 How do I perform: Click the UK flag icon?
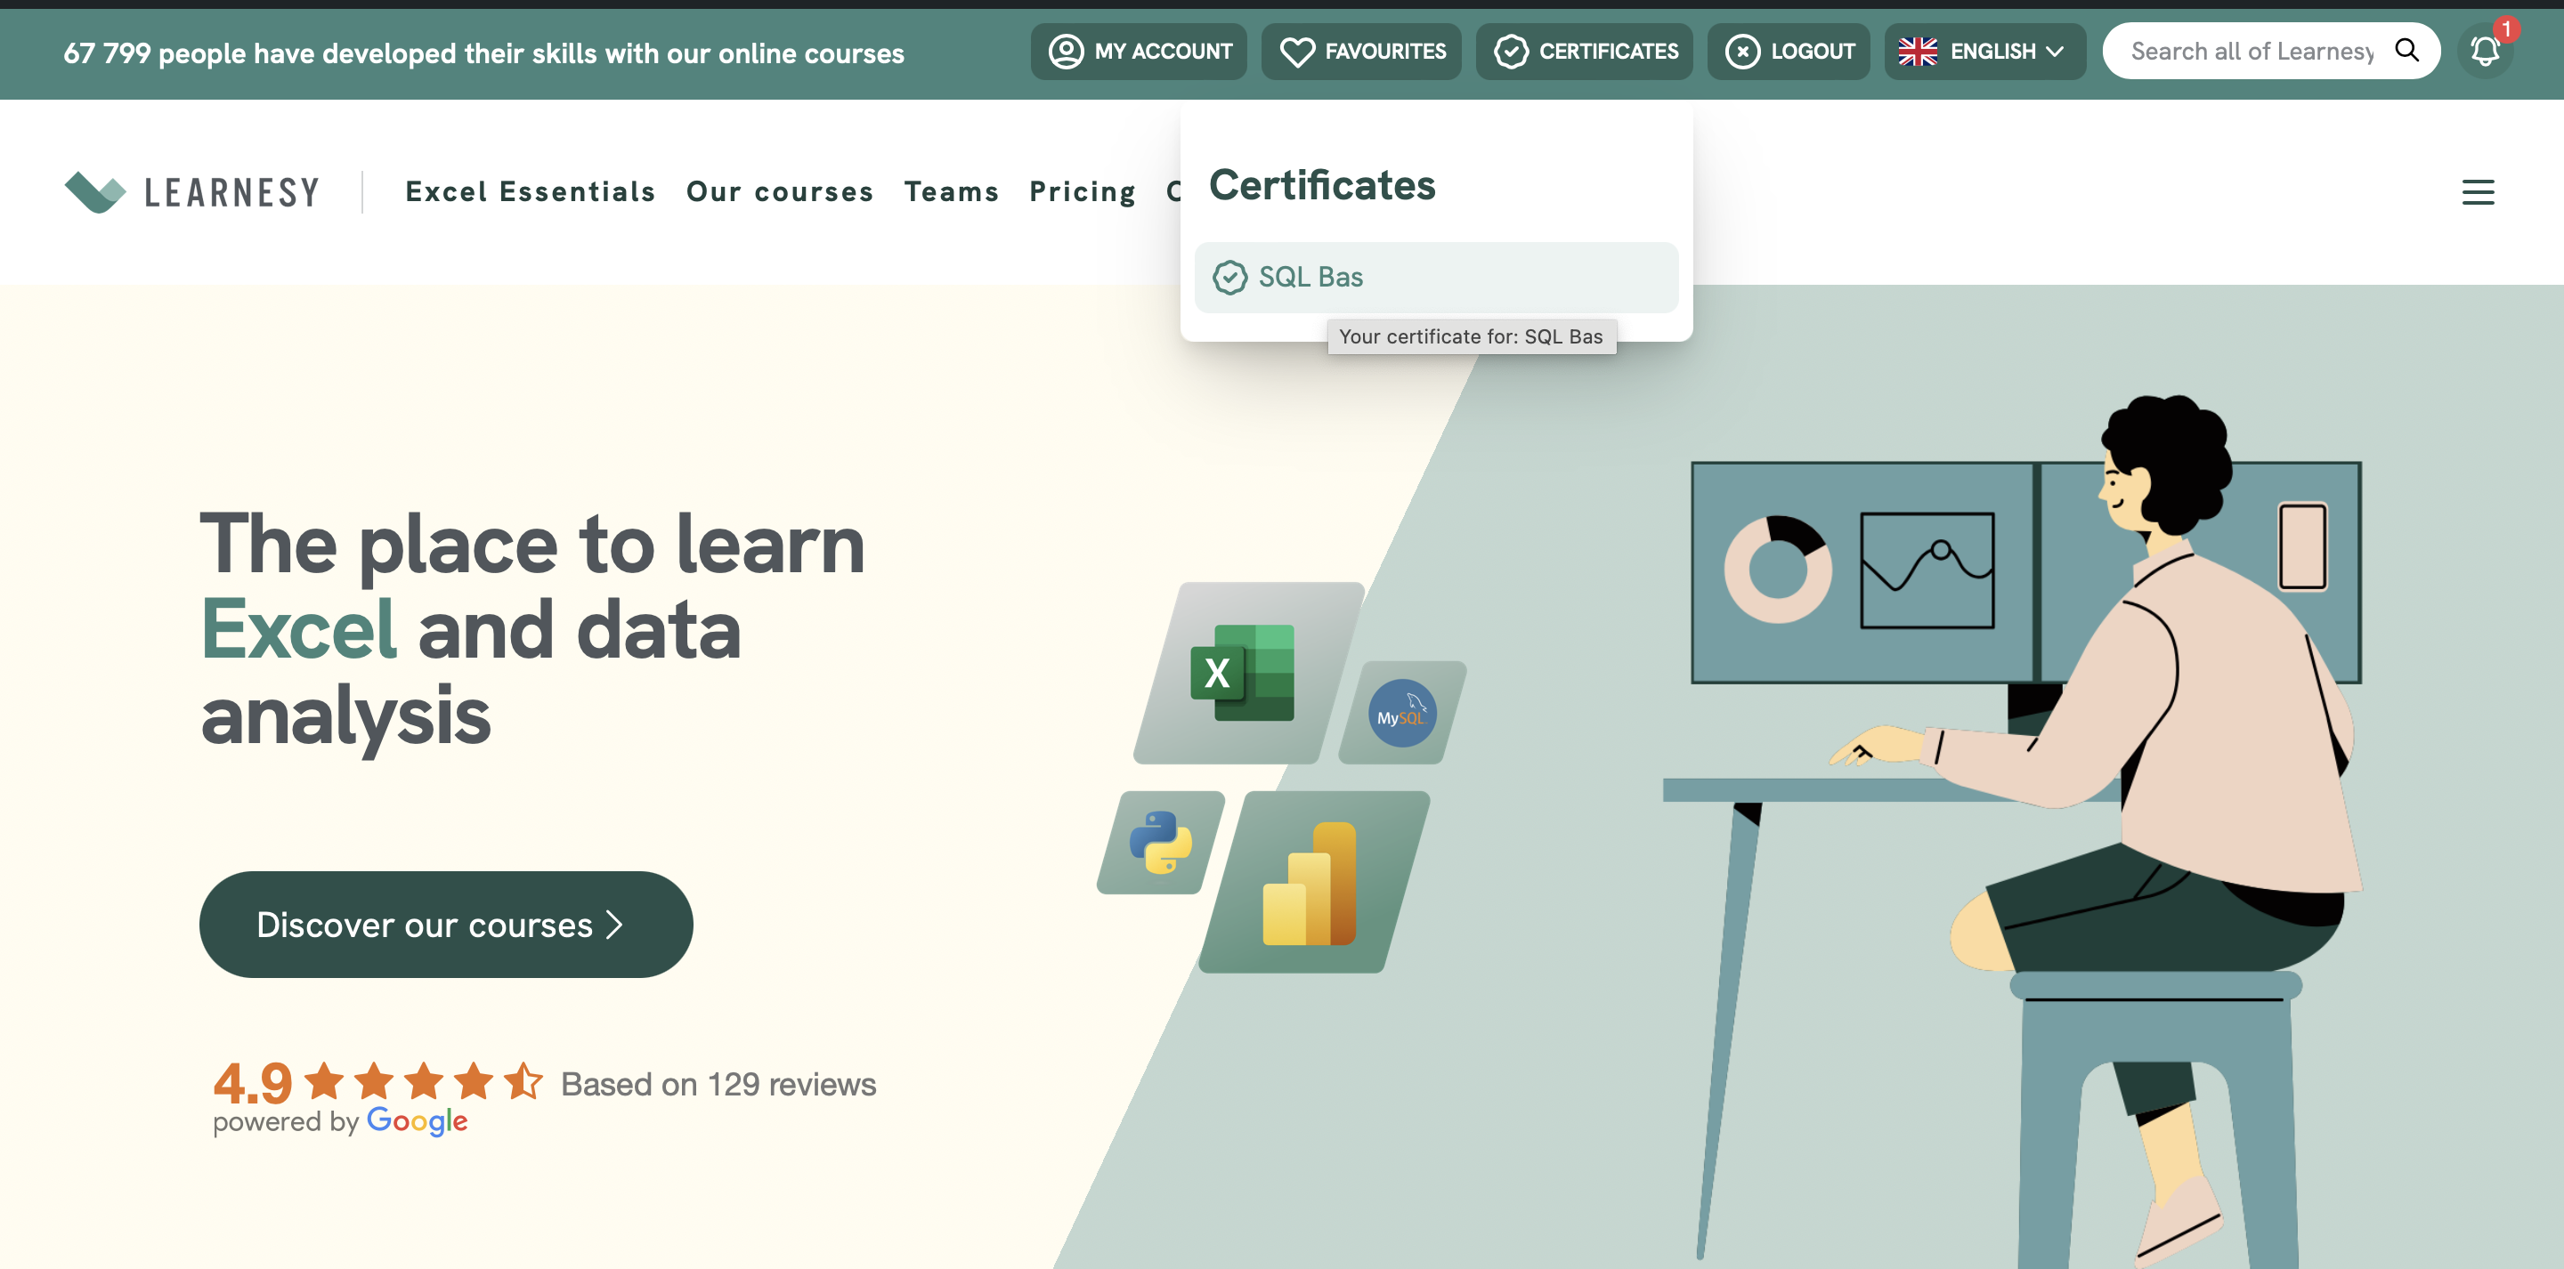(1917, 52)
